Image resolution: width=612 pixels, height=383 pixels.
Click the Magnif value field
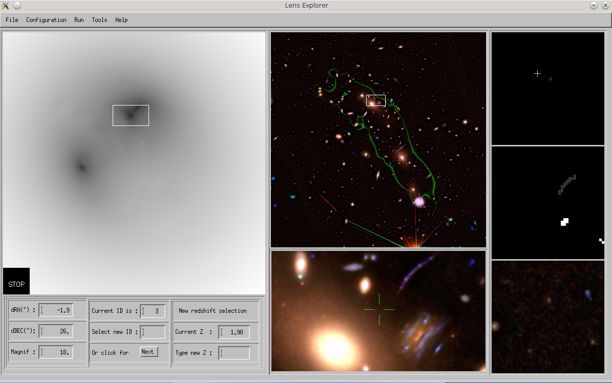tap(56, 352)
